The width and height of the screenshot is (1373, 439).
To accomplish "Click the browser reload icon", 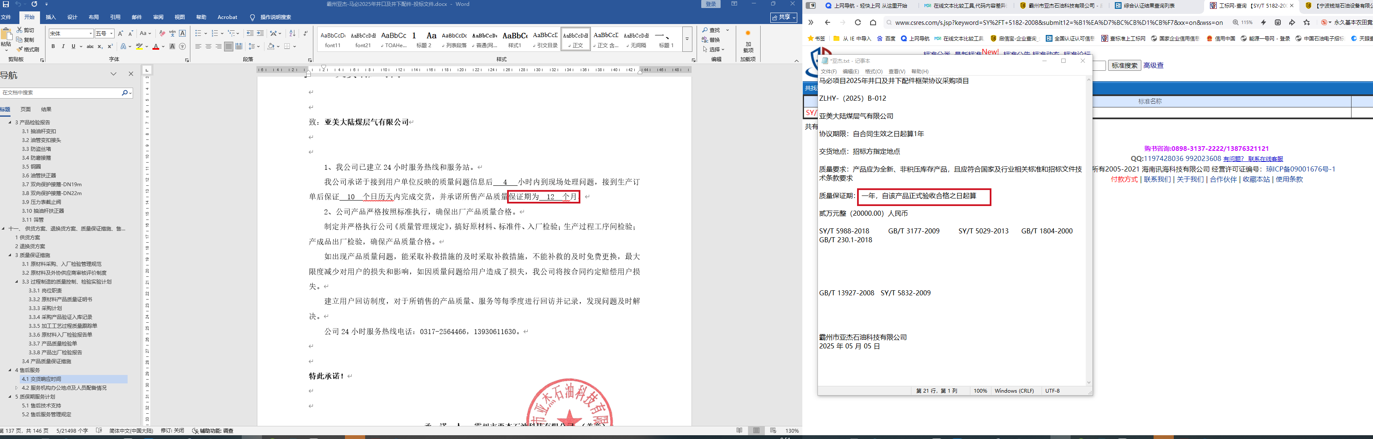I will [857, 22].
